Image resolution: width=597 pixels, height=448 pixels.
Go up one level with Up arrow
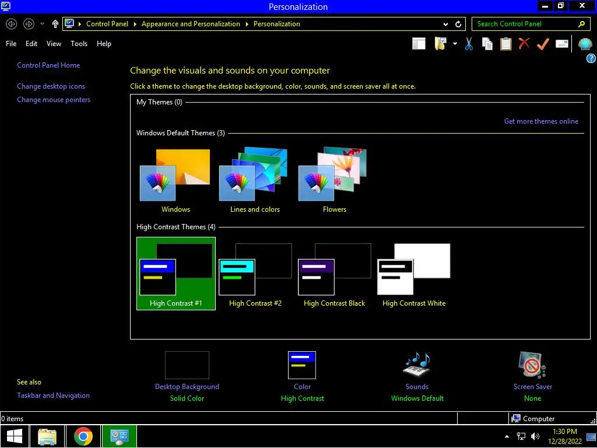(x=55, y=24)
